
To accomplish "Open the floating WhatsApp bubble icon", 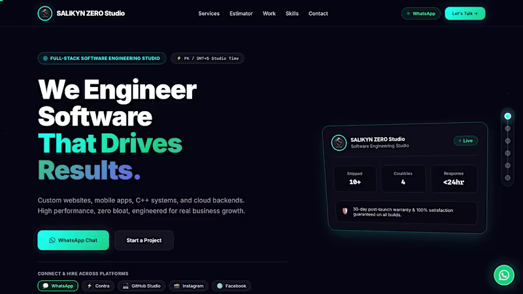I will click(x=503, y=275).
